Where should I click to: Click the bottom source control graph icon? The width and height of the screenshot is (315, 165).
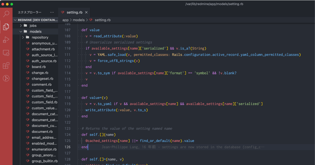pos(6,78)
